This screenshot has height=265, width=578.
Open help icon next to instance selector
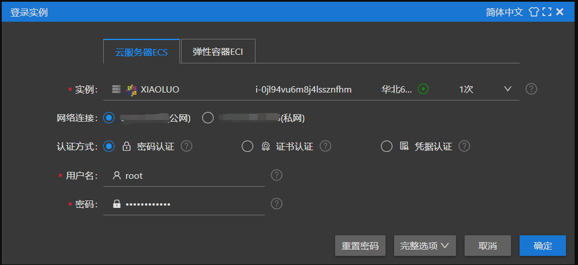coord(531,89)
